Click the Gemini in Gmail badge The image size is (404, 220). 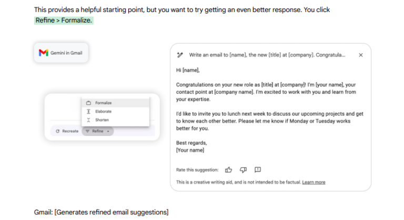pos(61,53)
